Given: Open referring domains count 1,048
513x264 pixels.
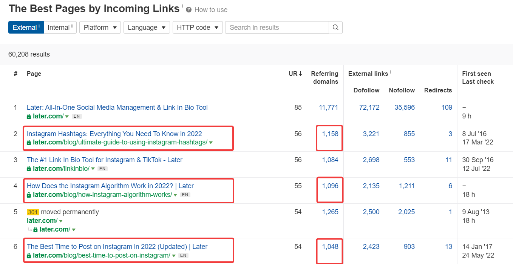Looking at the screenshot, I should [330, 247].
